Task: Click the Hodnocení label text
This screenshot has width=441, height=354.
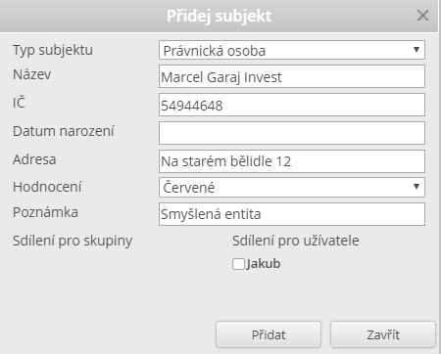Action: tap(47, 187)
